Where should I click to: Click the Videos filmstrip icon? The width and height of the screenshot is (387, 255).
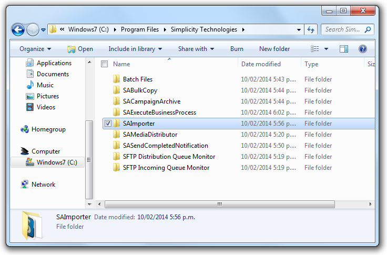pos(30,107)
